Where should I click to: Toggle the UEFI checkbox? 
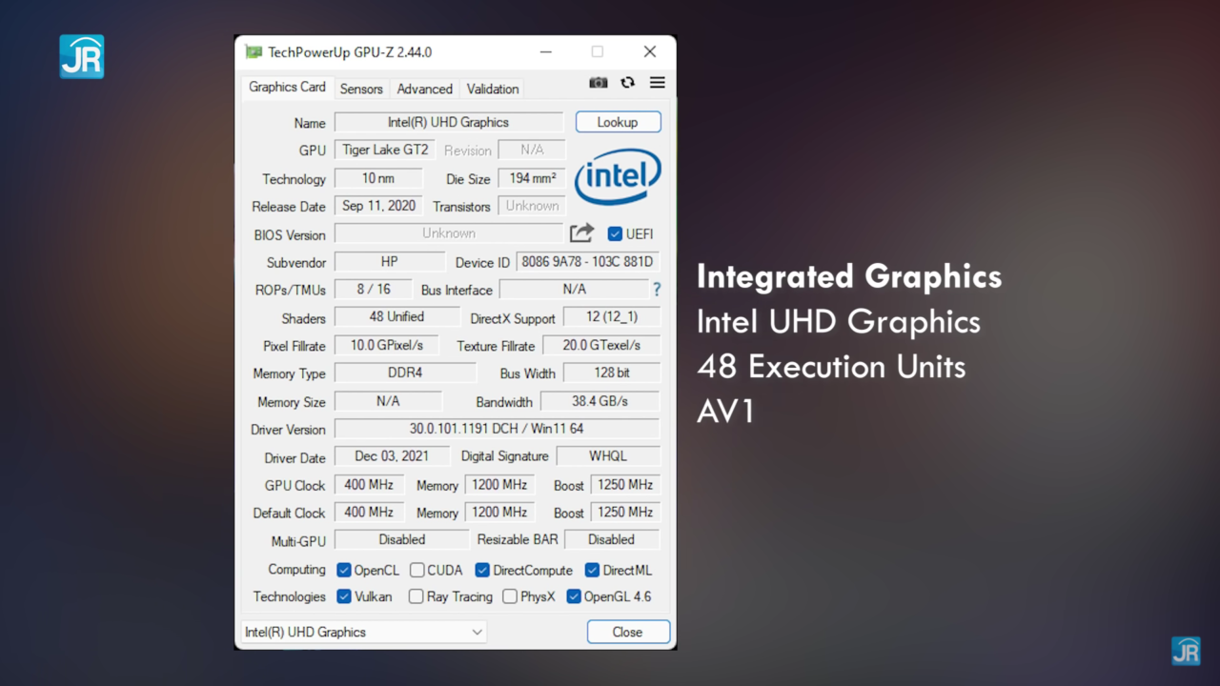[x=615, y=234]
